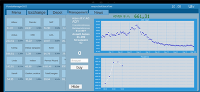
Task: Click the 10 : 00 clock display
Action: pos(176,7)
